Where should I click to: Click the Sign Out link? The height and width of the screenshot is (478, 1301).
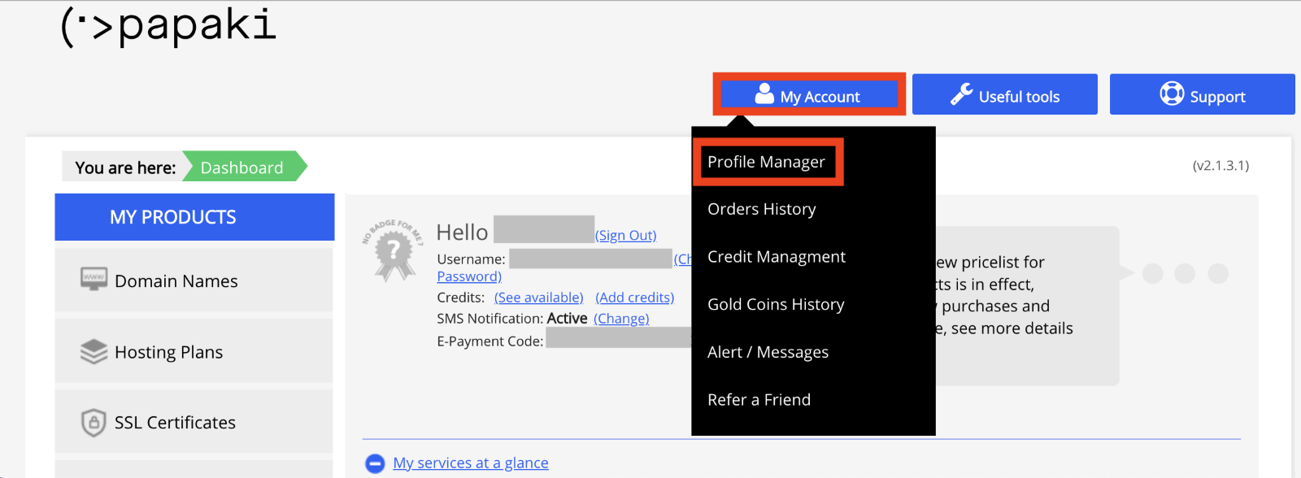[x=625, y=235]
